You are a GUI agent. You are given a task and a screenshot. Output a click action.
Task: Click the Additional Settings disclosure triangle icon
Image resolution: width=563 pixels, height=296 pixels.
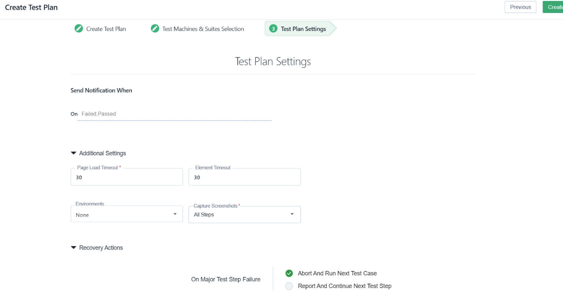73,153
